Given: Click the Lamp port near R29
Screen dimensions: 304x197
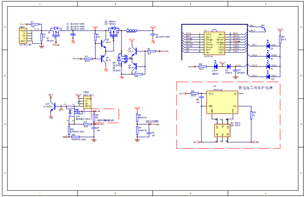Looking at the screenshot, I should point(191,67).
